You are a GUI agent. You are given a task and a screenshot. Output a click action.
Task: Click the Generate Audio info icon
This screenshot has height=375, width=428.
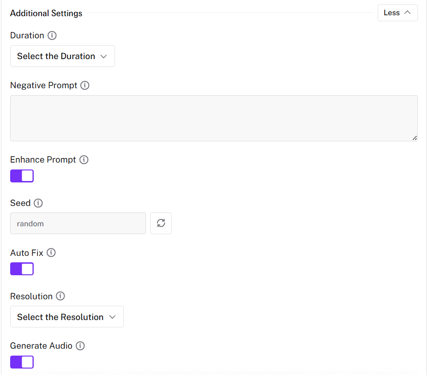80,346
